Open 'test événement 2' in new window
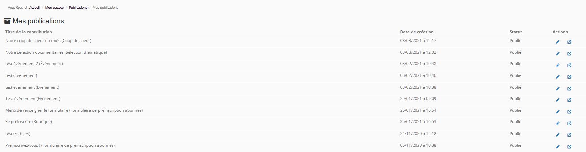 (x=569, y=65)
